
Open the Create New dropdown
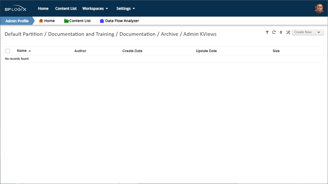pyautogui.click(x=308, y=32)
